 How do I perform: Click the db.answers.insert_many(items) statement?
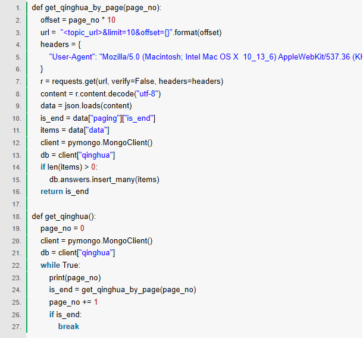point(104,179)
